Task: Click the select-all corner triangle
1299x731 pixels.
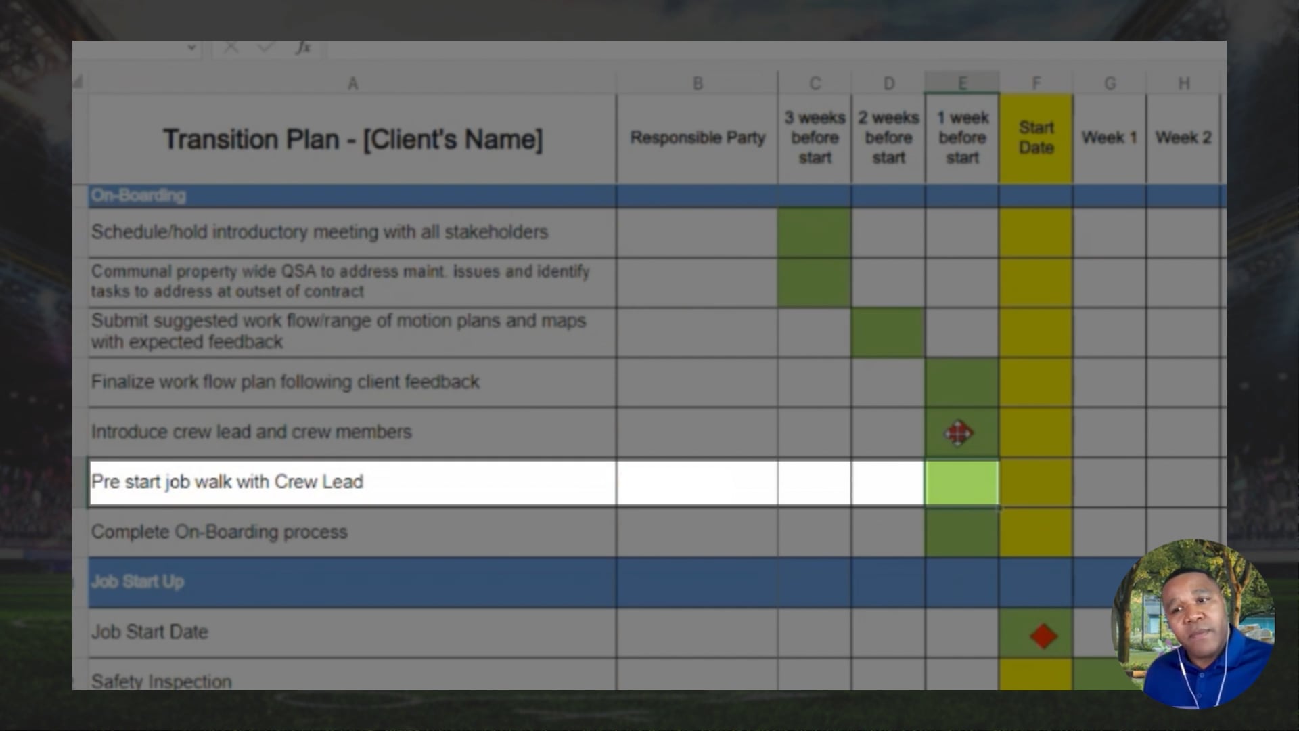Action: (x=78, y=83)
